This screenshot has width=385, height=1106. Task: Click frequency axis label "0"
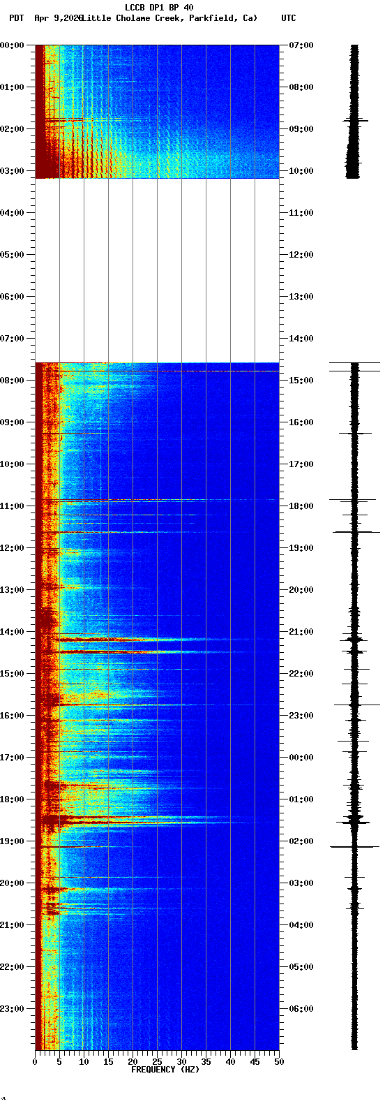click(35, 1062)
